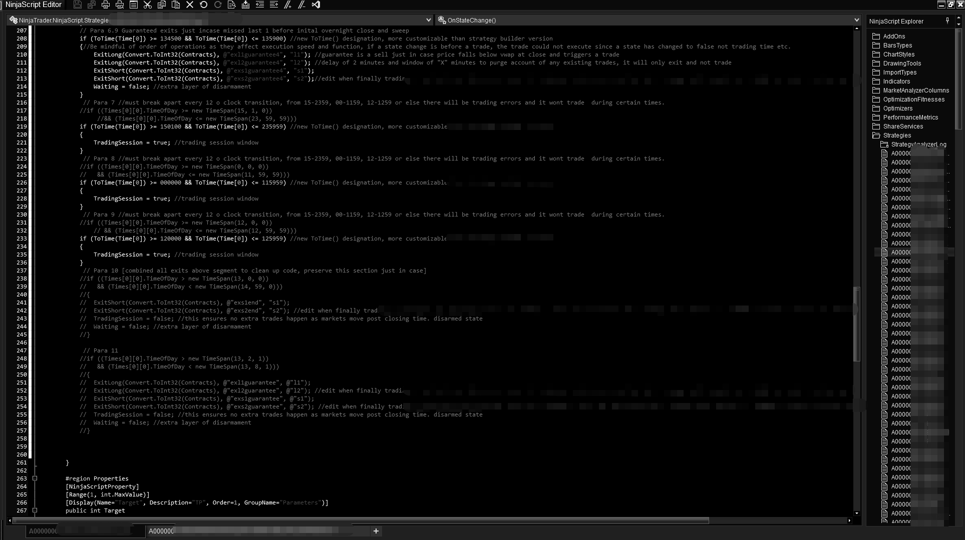This screenshot has height=540, width=965.
Task: Collapse the Properties region outline box
Action: (35, 478)
